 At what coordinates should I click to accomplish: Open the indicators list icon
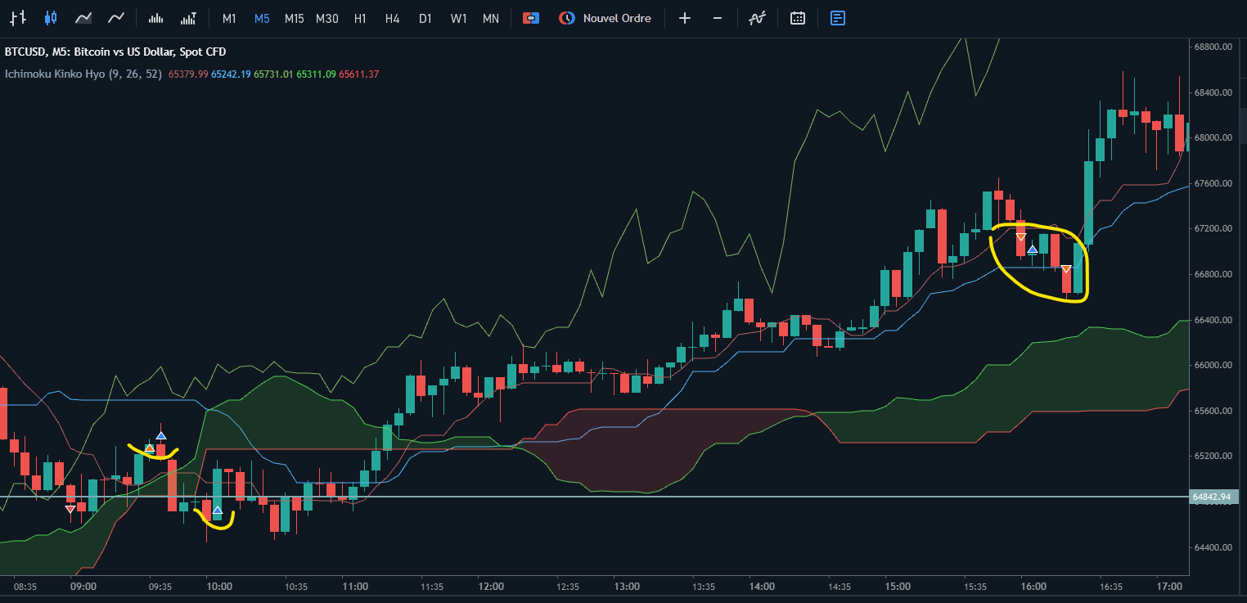tap(757, 17)
